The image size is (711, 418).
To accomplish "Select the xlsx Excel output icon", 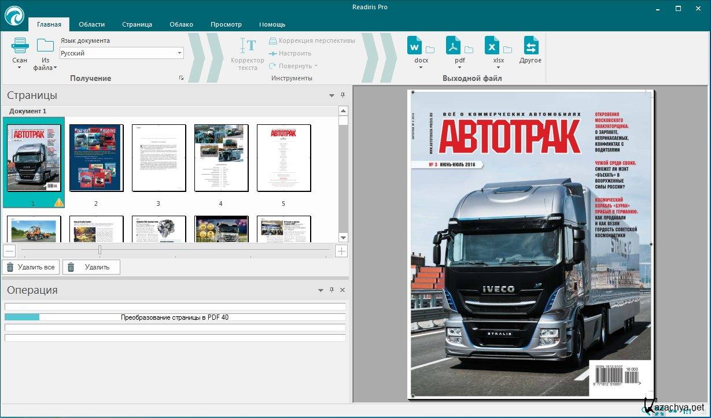I will pos(492,46).
